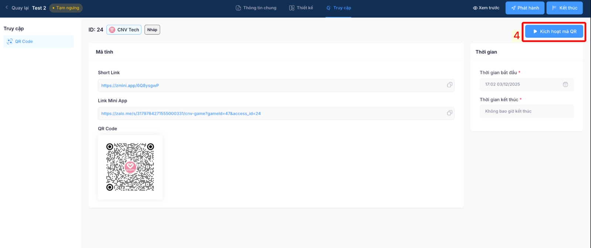
Task: Click the back chevron beside Quay lại
Action: (x=7, y=7)
